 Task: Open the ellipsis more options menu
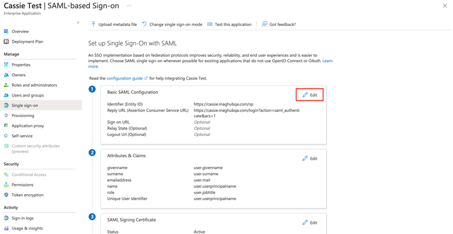click(129, 6)
